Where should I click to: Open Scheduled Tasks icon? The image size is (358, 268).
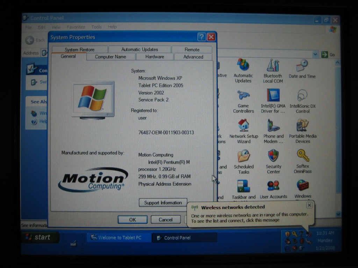click(244, 162)
